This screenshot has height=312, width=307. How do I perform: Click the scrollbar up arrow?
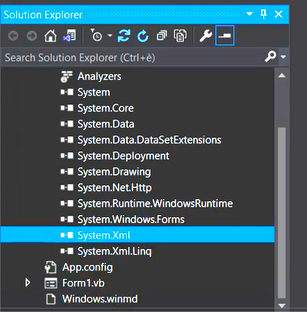click(281, 76)
